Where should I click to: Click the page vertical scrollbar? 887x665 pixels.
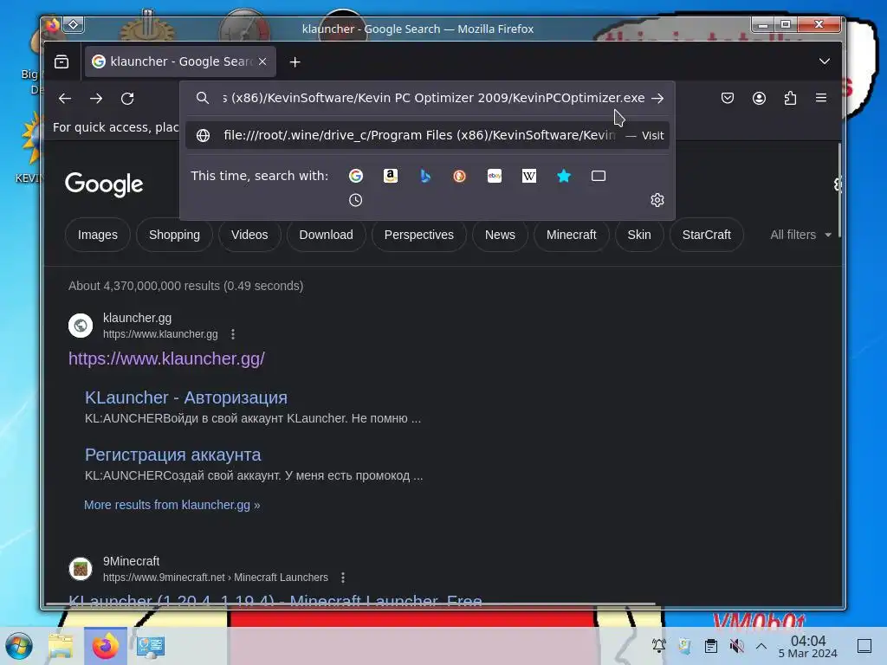pyautogui.click(x=839, y=190)
